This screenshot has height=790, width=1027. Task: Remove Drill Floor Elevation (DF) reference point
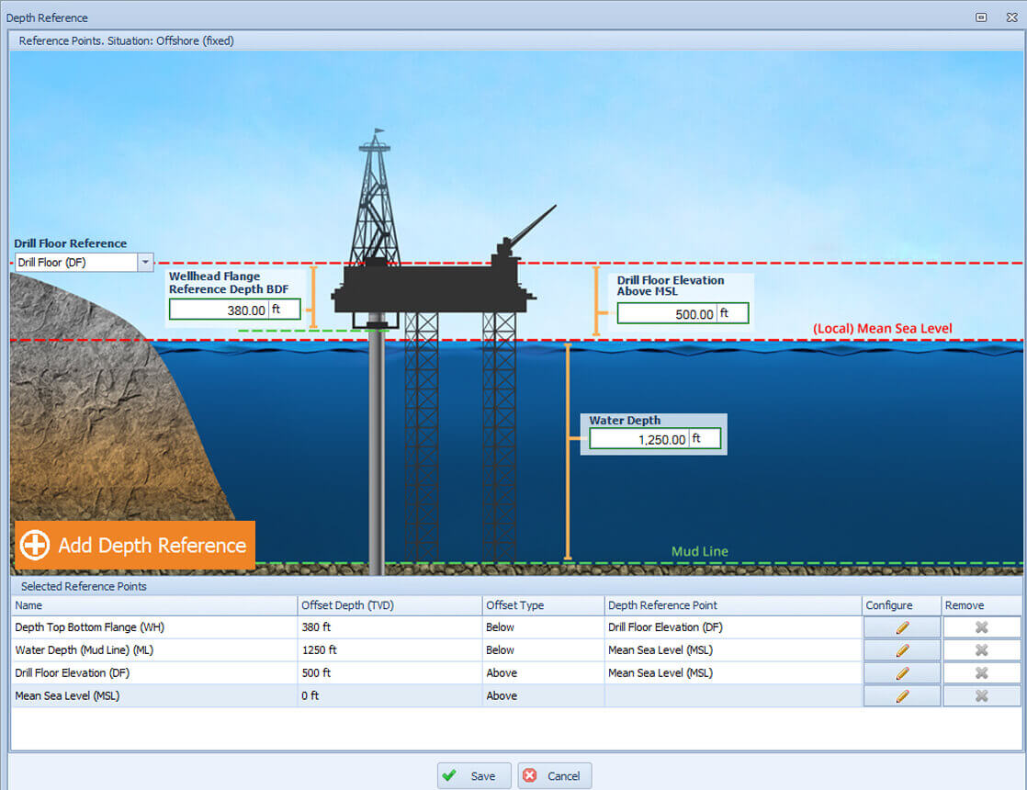981,673
